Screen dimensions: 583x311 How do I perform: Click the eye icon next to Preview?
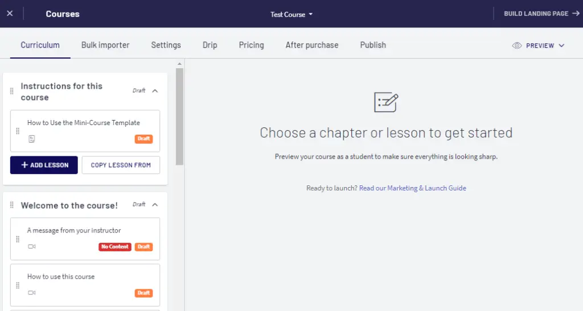click(x=517, y=45)
